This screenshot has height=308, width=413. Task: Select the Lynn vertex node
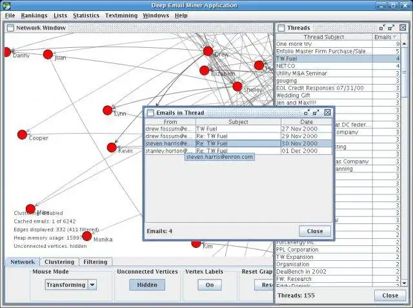tap(108, 110)
